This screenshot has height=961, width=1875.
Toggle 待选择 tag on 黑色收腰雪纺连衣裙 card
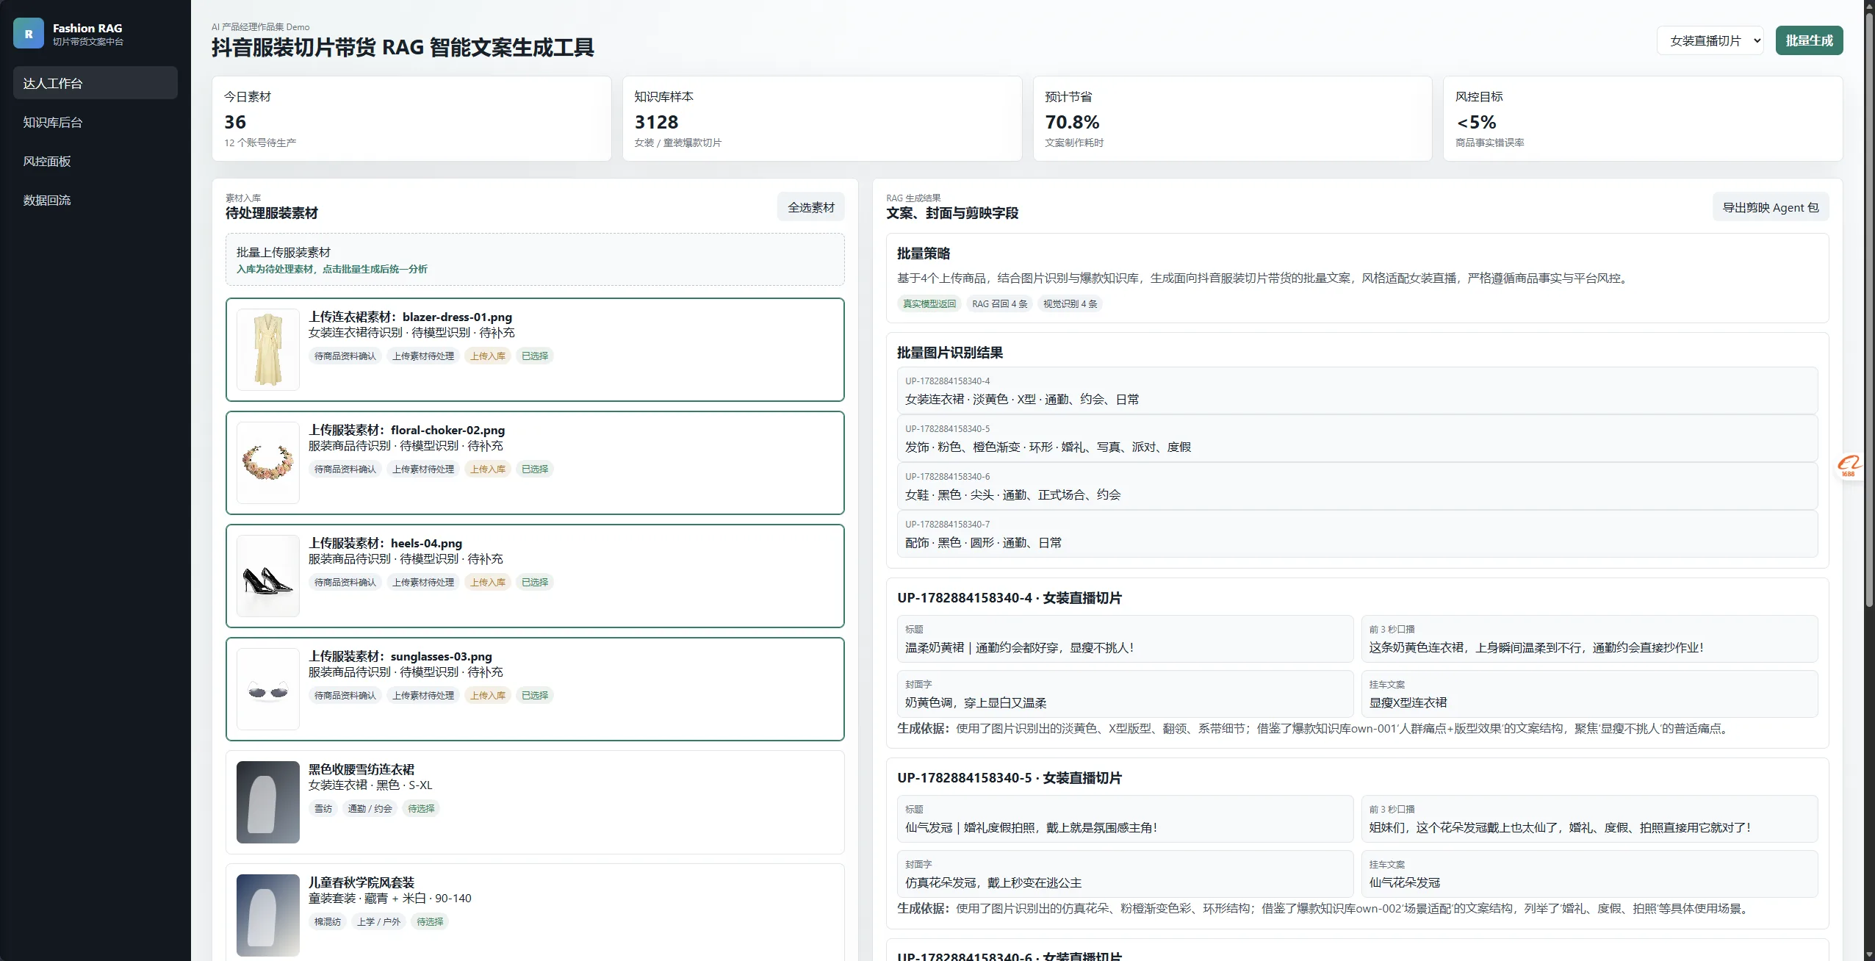pyautogui.click(x=421, y=808)
